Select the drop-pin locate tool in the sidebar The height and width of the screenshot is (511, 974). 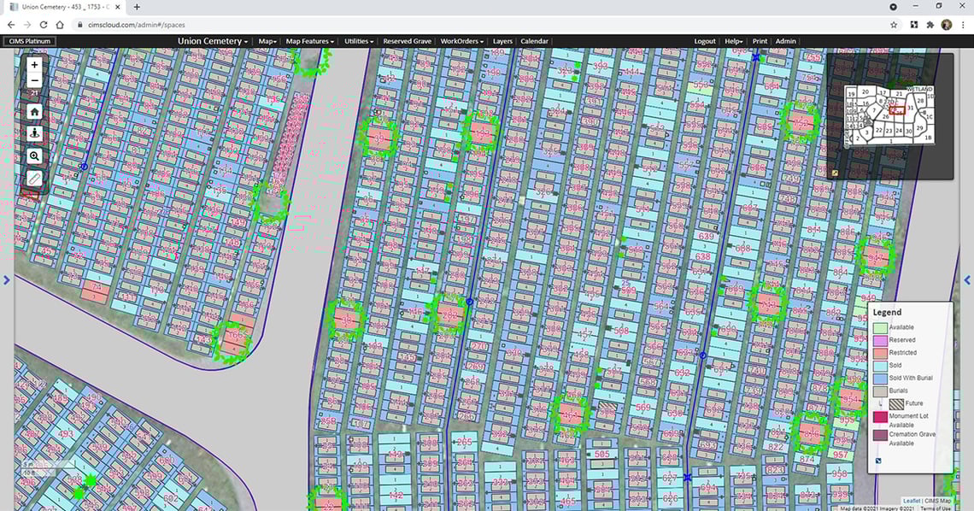click(x=33, y=133)
